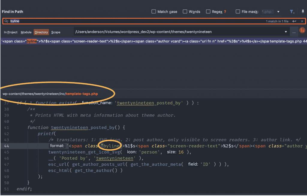Switch to the Module scope tab
Viewport: 307px width, 196px height.
(26, 32)
